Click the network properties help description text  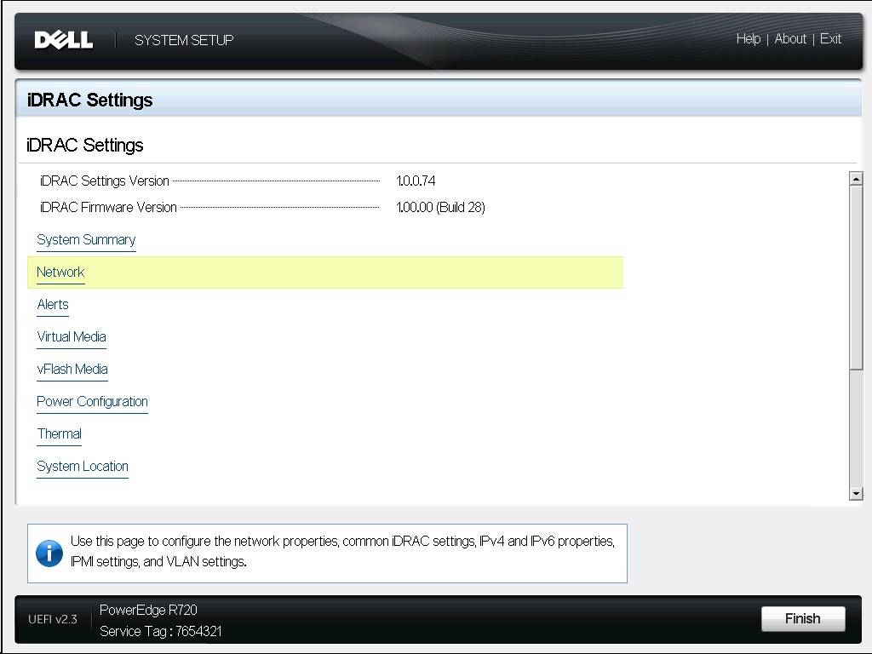pyautogui.click(x=342, y=551)
